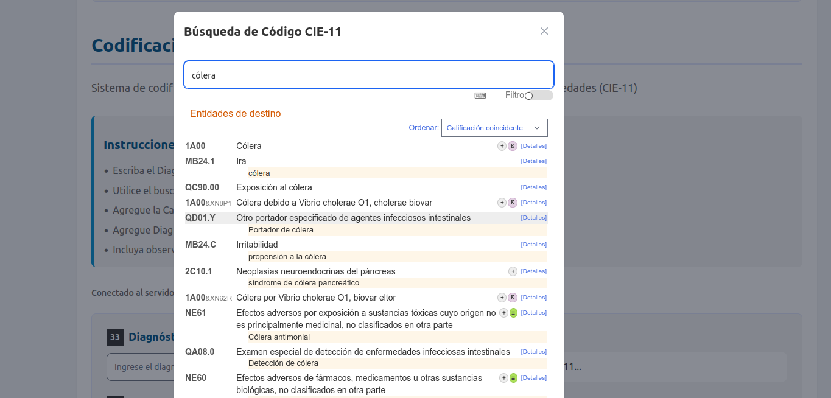Viewport: 831px width, 398px height.
Task: Click the search field containing cólera
Action: 368,75
